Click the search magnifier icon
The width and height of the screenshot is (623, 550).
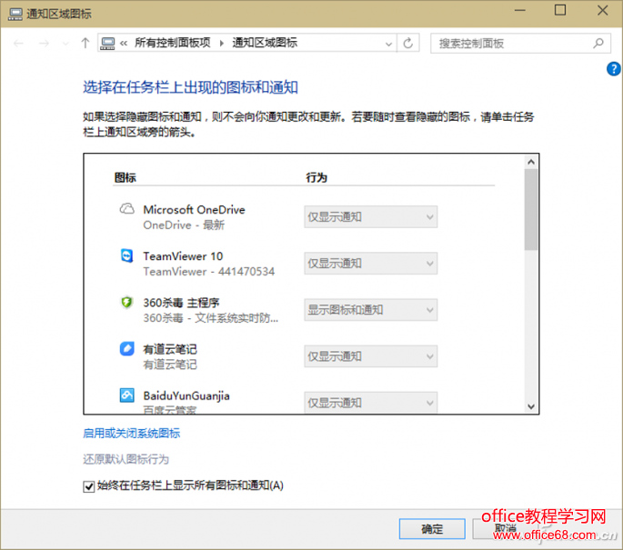pyautogui.click(x=598, y=43)
